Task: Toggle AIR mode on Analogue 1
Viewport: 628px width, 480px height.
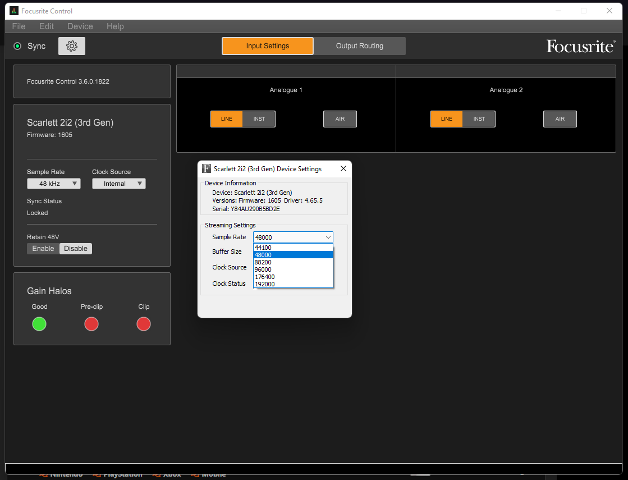Action: pos(340,119)
